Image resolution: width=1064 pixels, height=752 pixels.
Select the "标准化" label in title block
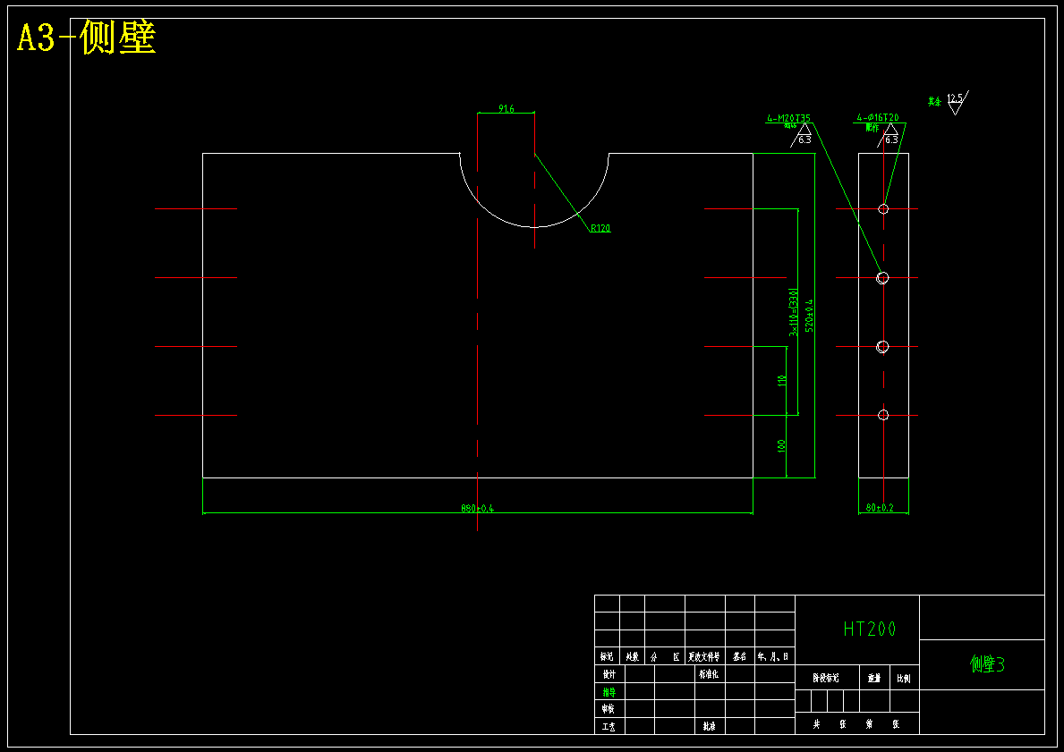point(709,674)
